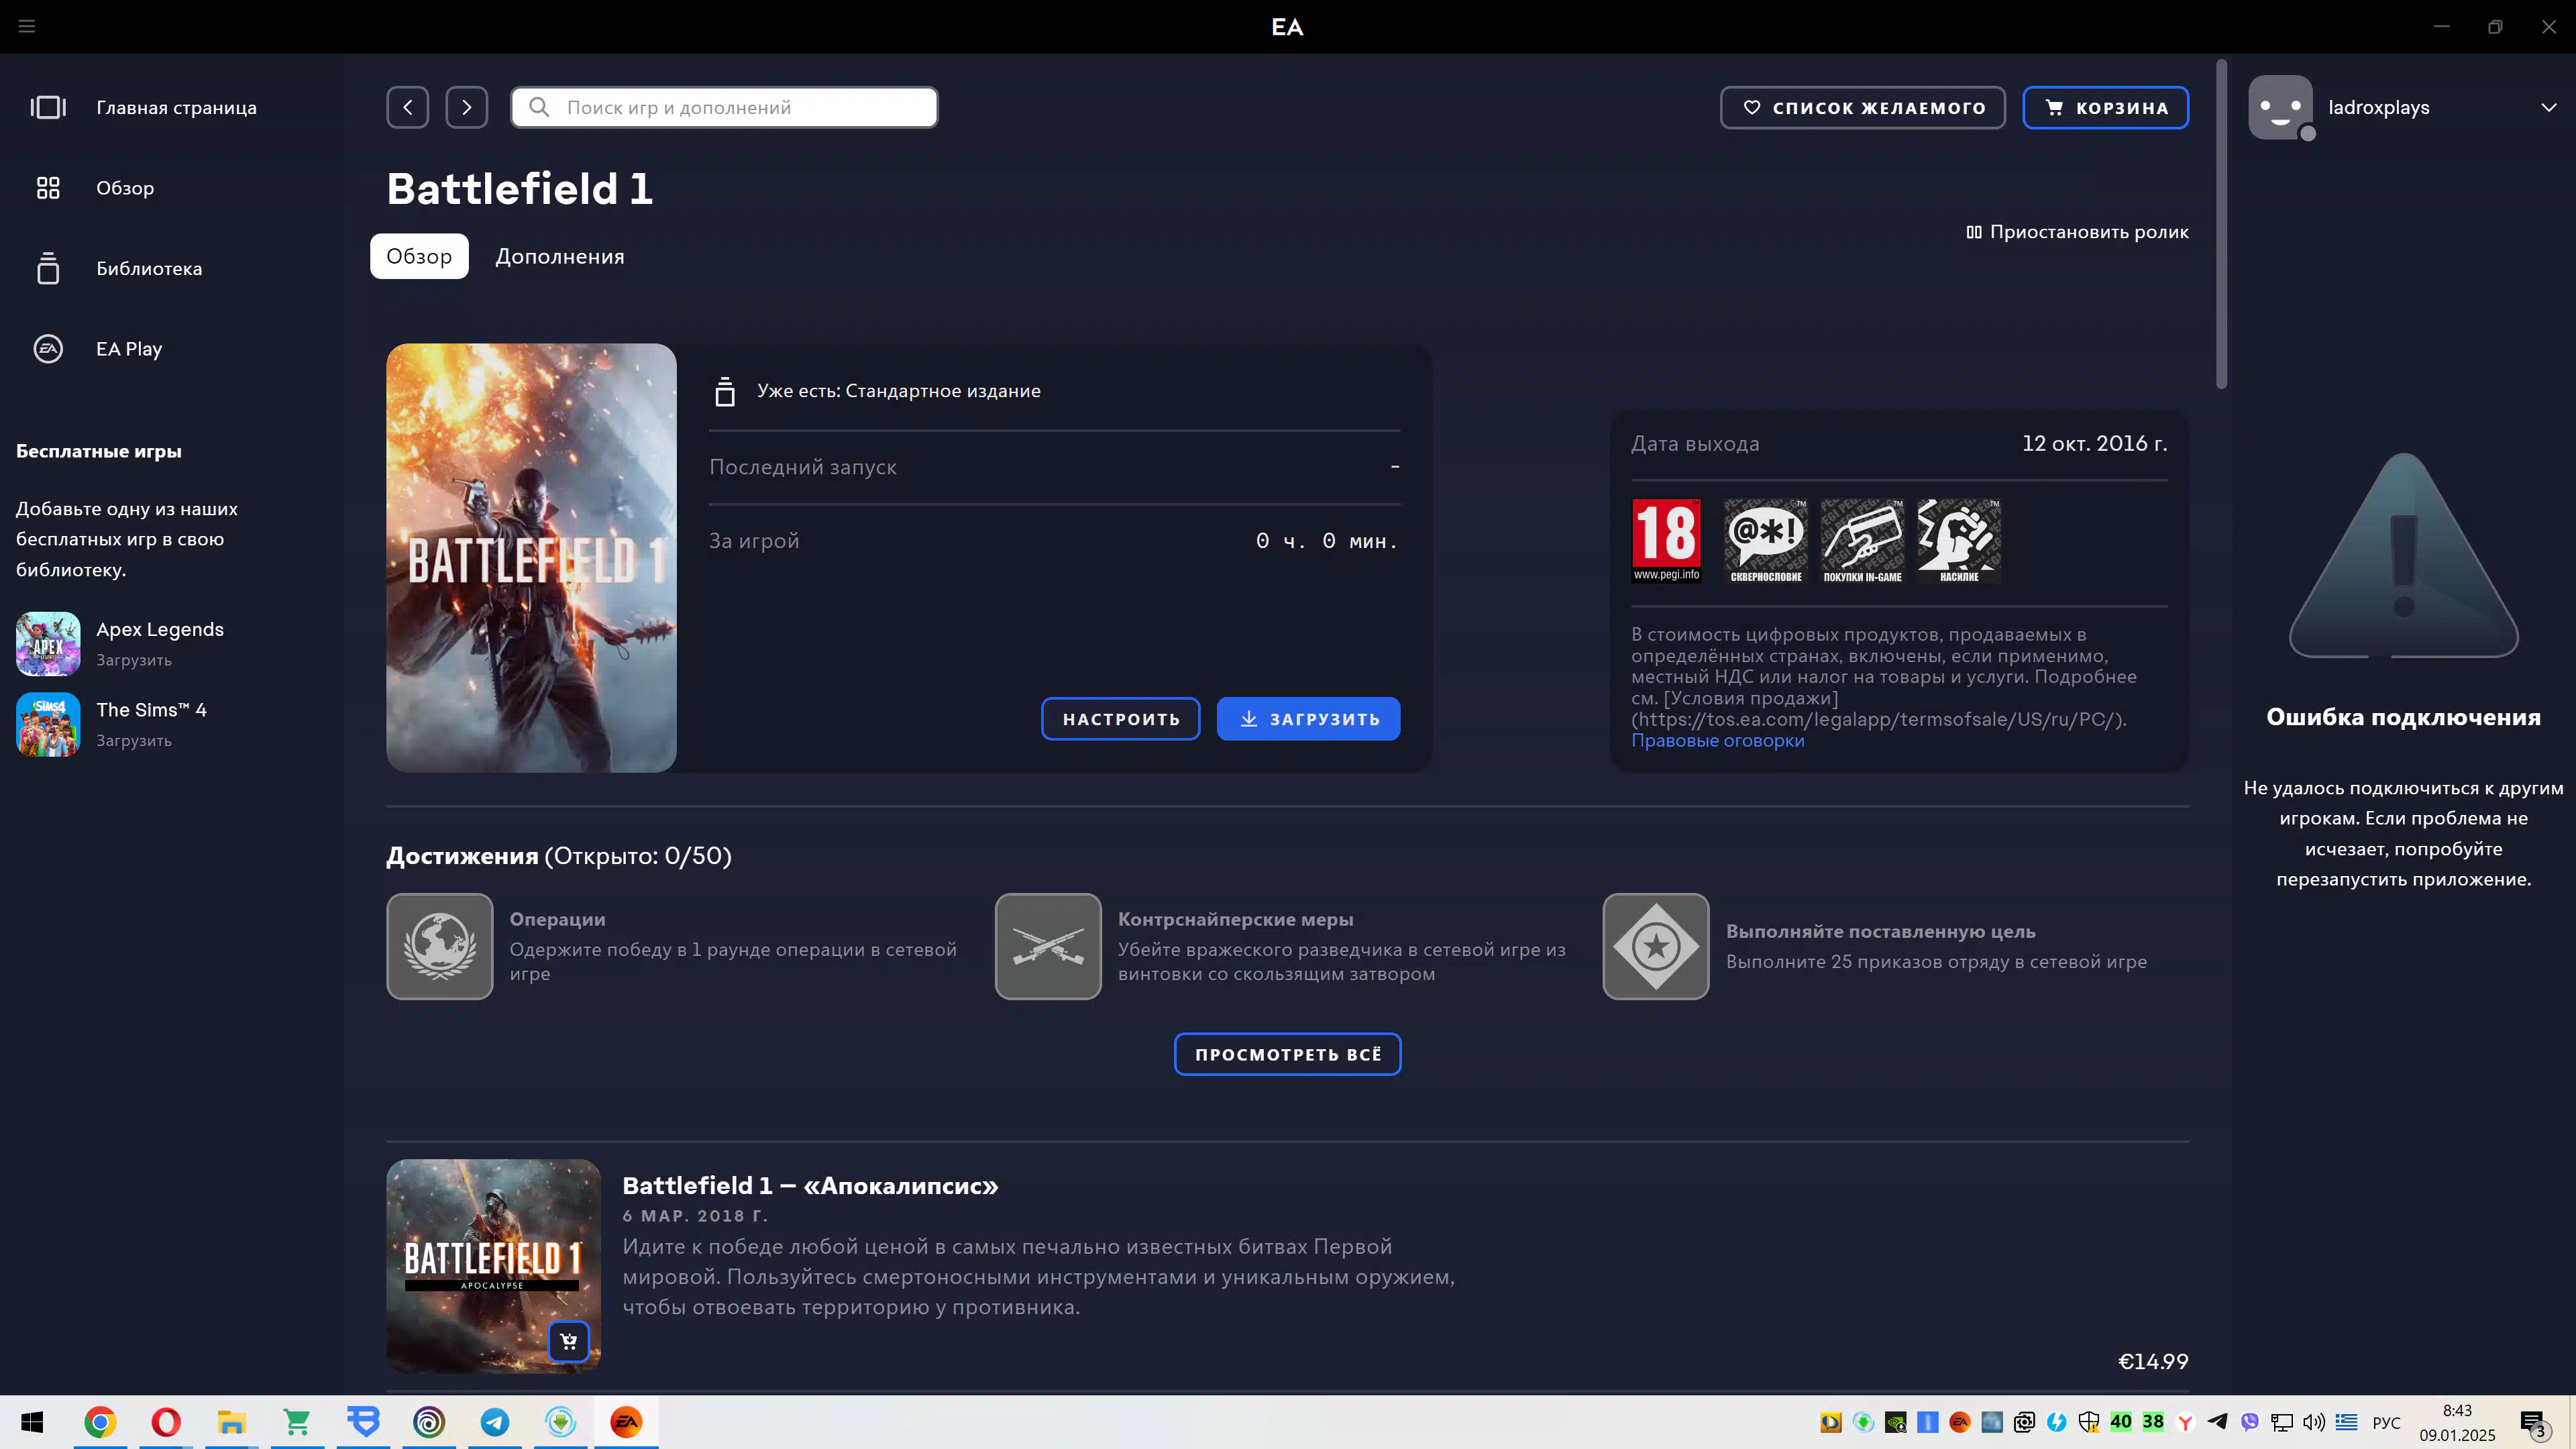The height and width of the screenshot is (1449, 2576).
Task: Switch to the Дополнения tab
Action: 560,256
